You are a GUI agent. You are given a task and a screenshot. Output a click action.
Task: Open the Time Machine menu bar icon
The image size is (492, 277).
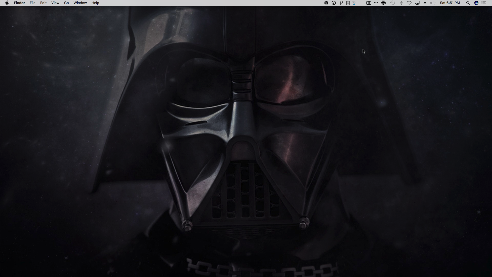(x=392, y=3)
